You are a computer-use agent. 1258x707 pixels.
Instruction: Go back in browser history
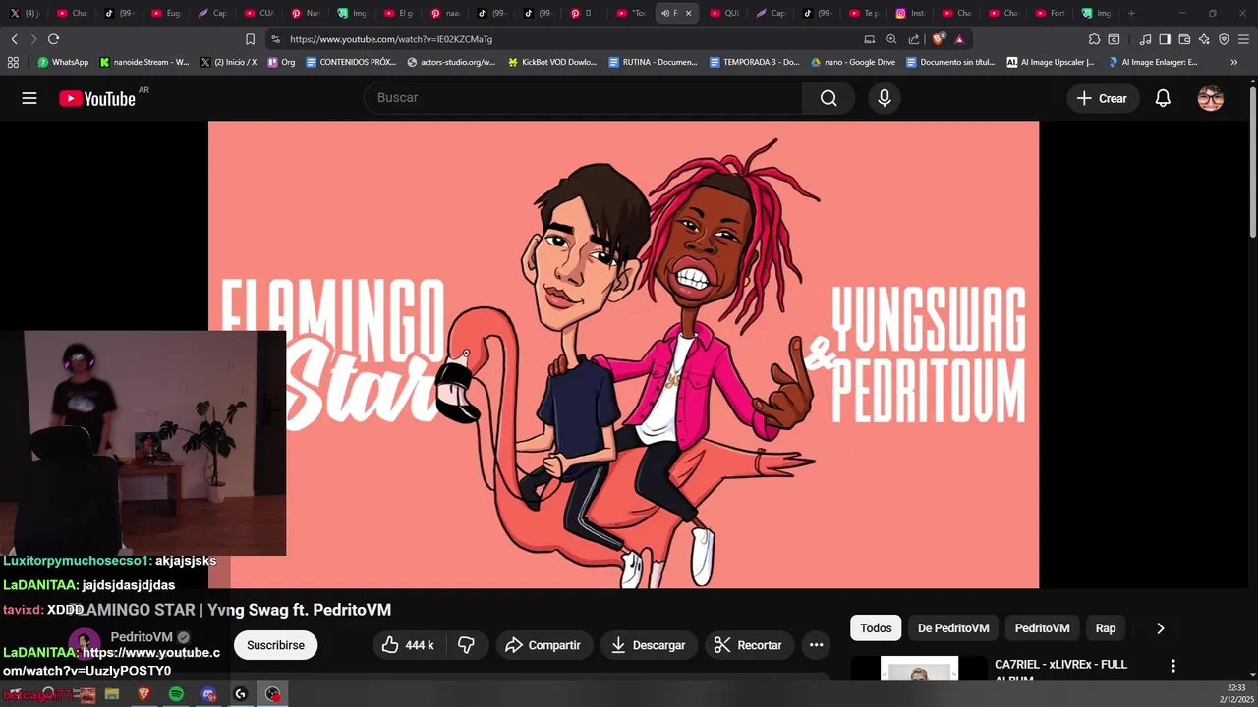point(14,39)
